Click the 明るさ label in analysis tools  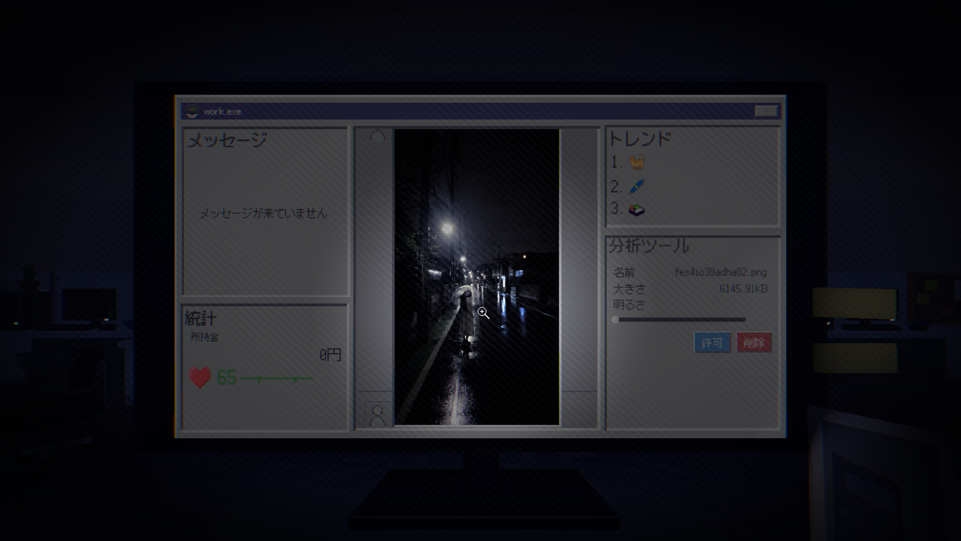point(629,305)
